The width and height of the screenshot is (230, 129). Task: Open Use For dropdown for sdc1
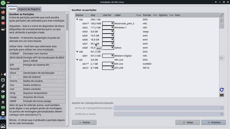point(108,64)
